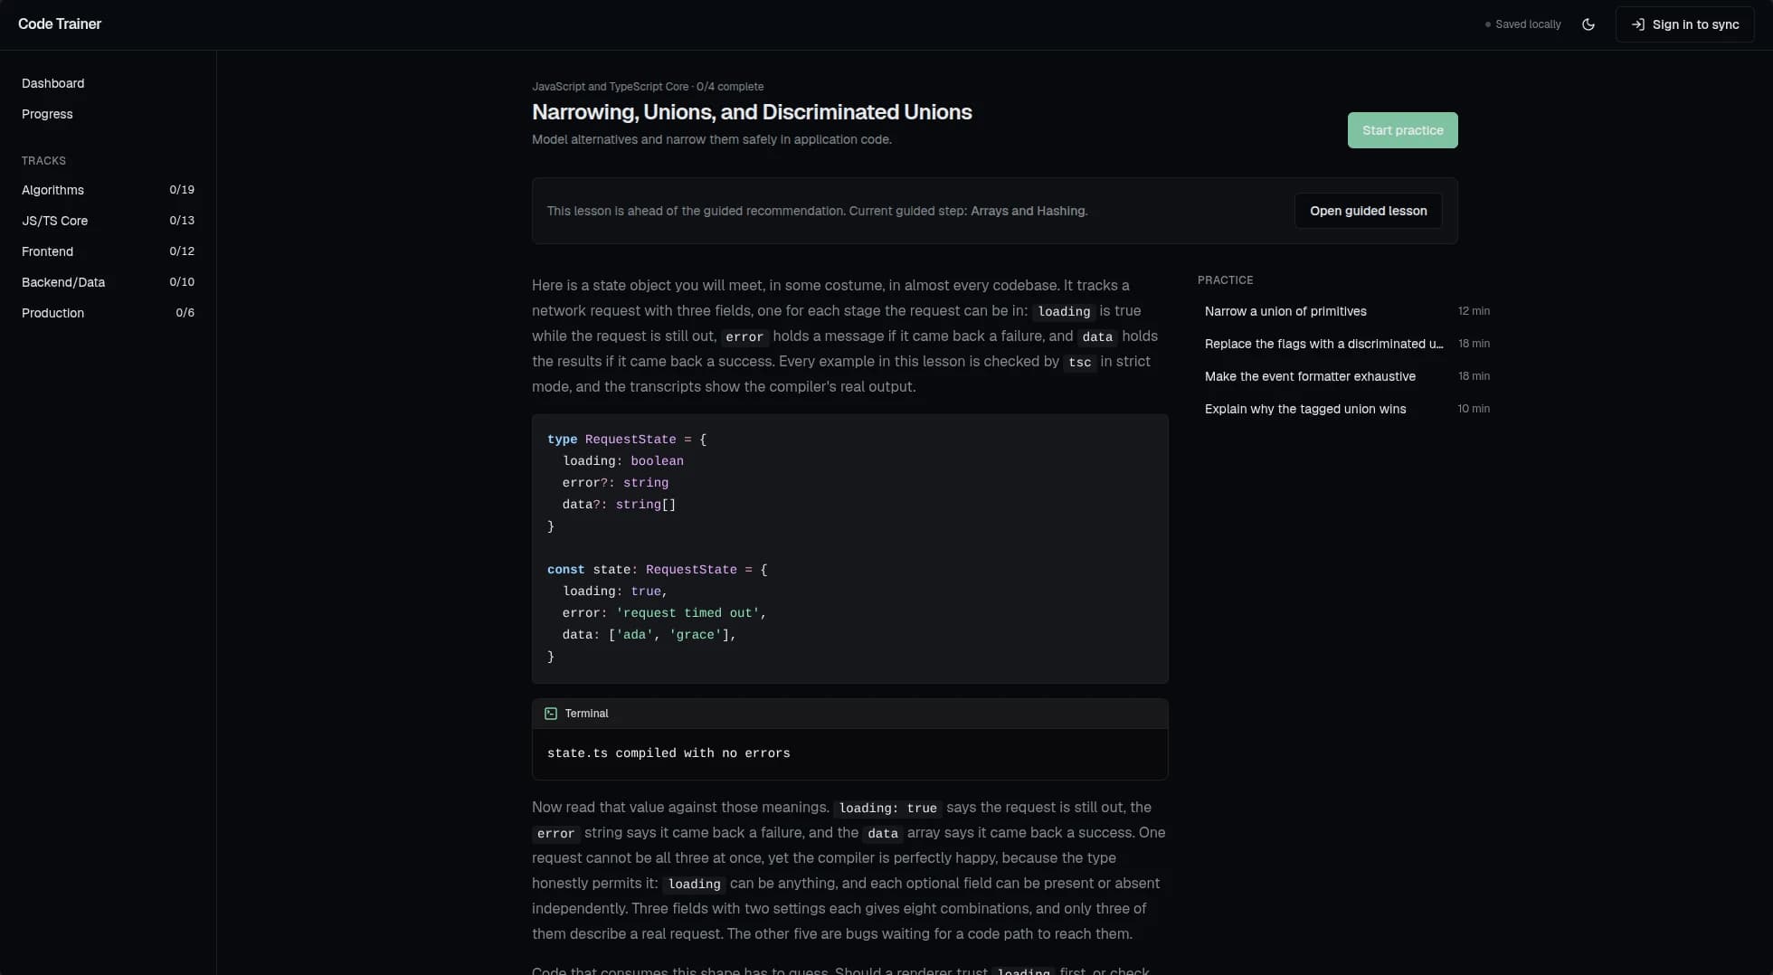
Task: Open Narrow a union of primitives exercise
Action: click(1347, 311)
